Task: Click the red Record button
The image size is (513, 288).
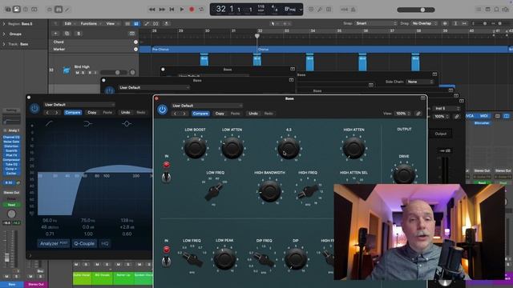Action: pos(192,10)
